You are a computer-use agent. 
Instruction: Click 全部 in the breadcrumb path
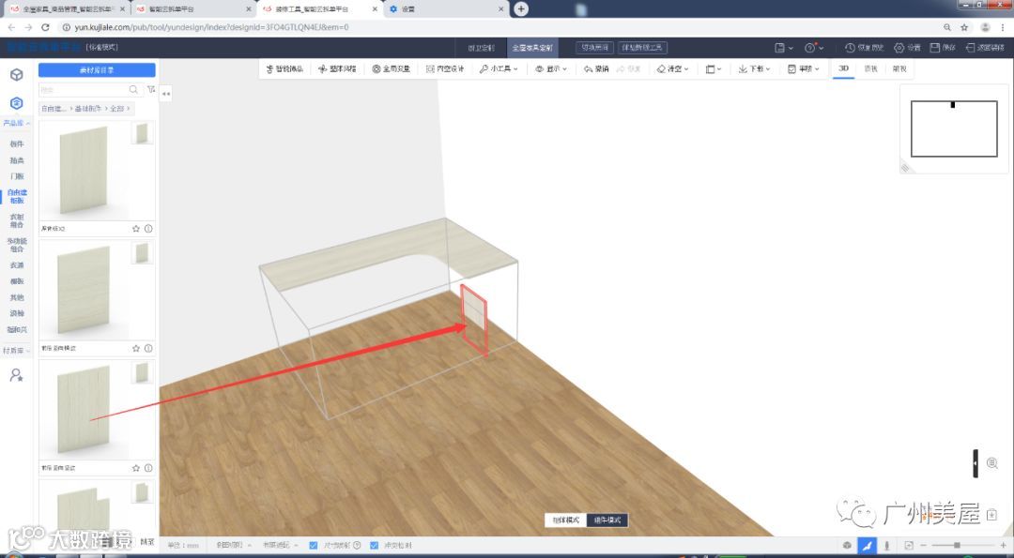pyautogui.click(x=116, y=109)
